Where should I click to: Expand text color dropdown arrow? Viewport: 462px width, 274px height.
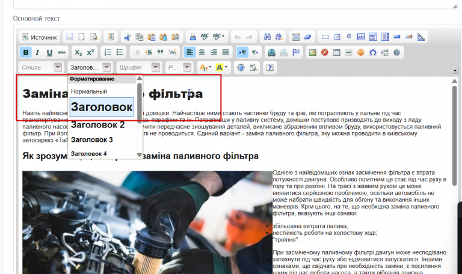click(210, 67)
